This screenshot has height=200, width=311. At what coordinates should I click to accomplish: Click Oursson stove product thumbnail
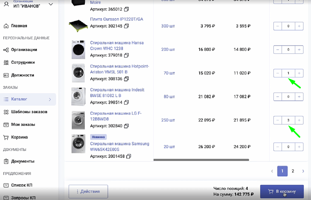[x=78, y=26]
